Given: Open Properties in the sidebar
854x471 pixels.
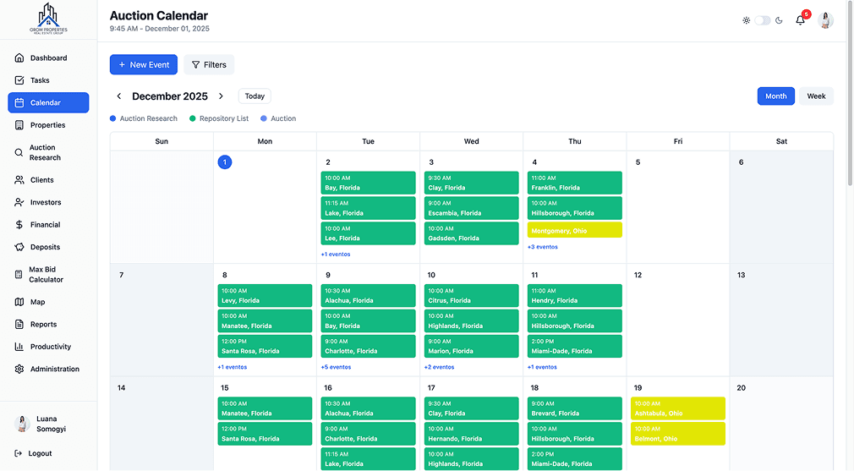Looking at the screenshot, I should pos(48,124).
